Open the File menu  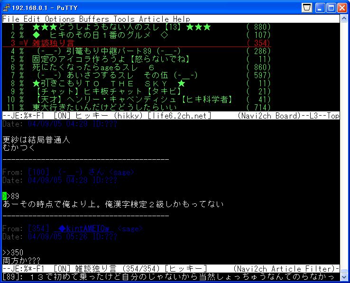pos(11,19)
